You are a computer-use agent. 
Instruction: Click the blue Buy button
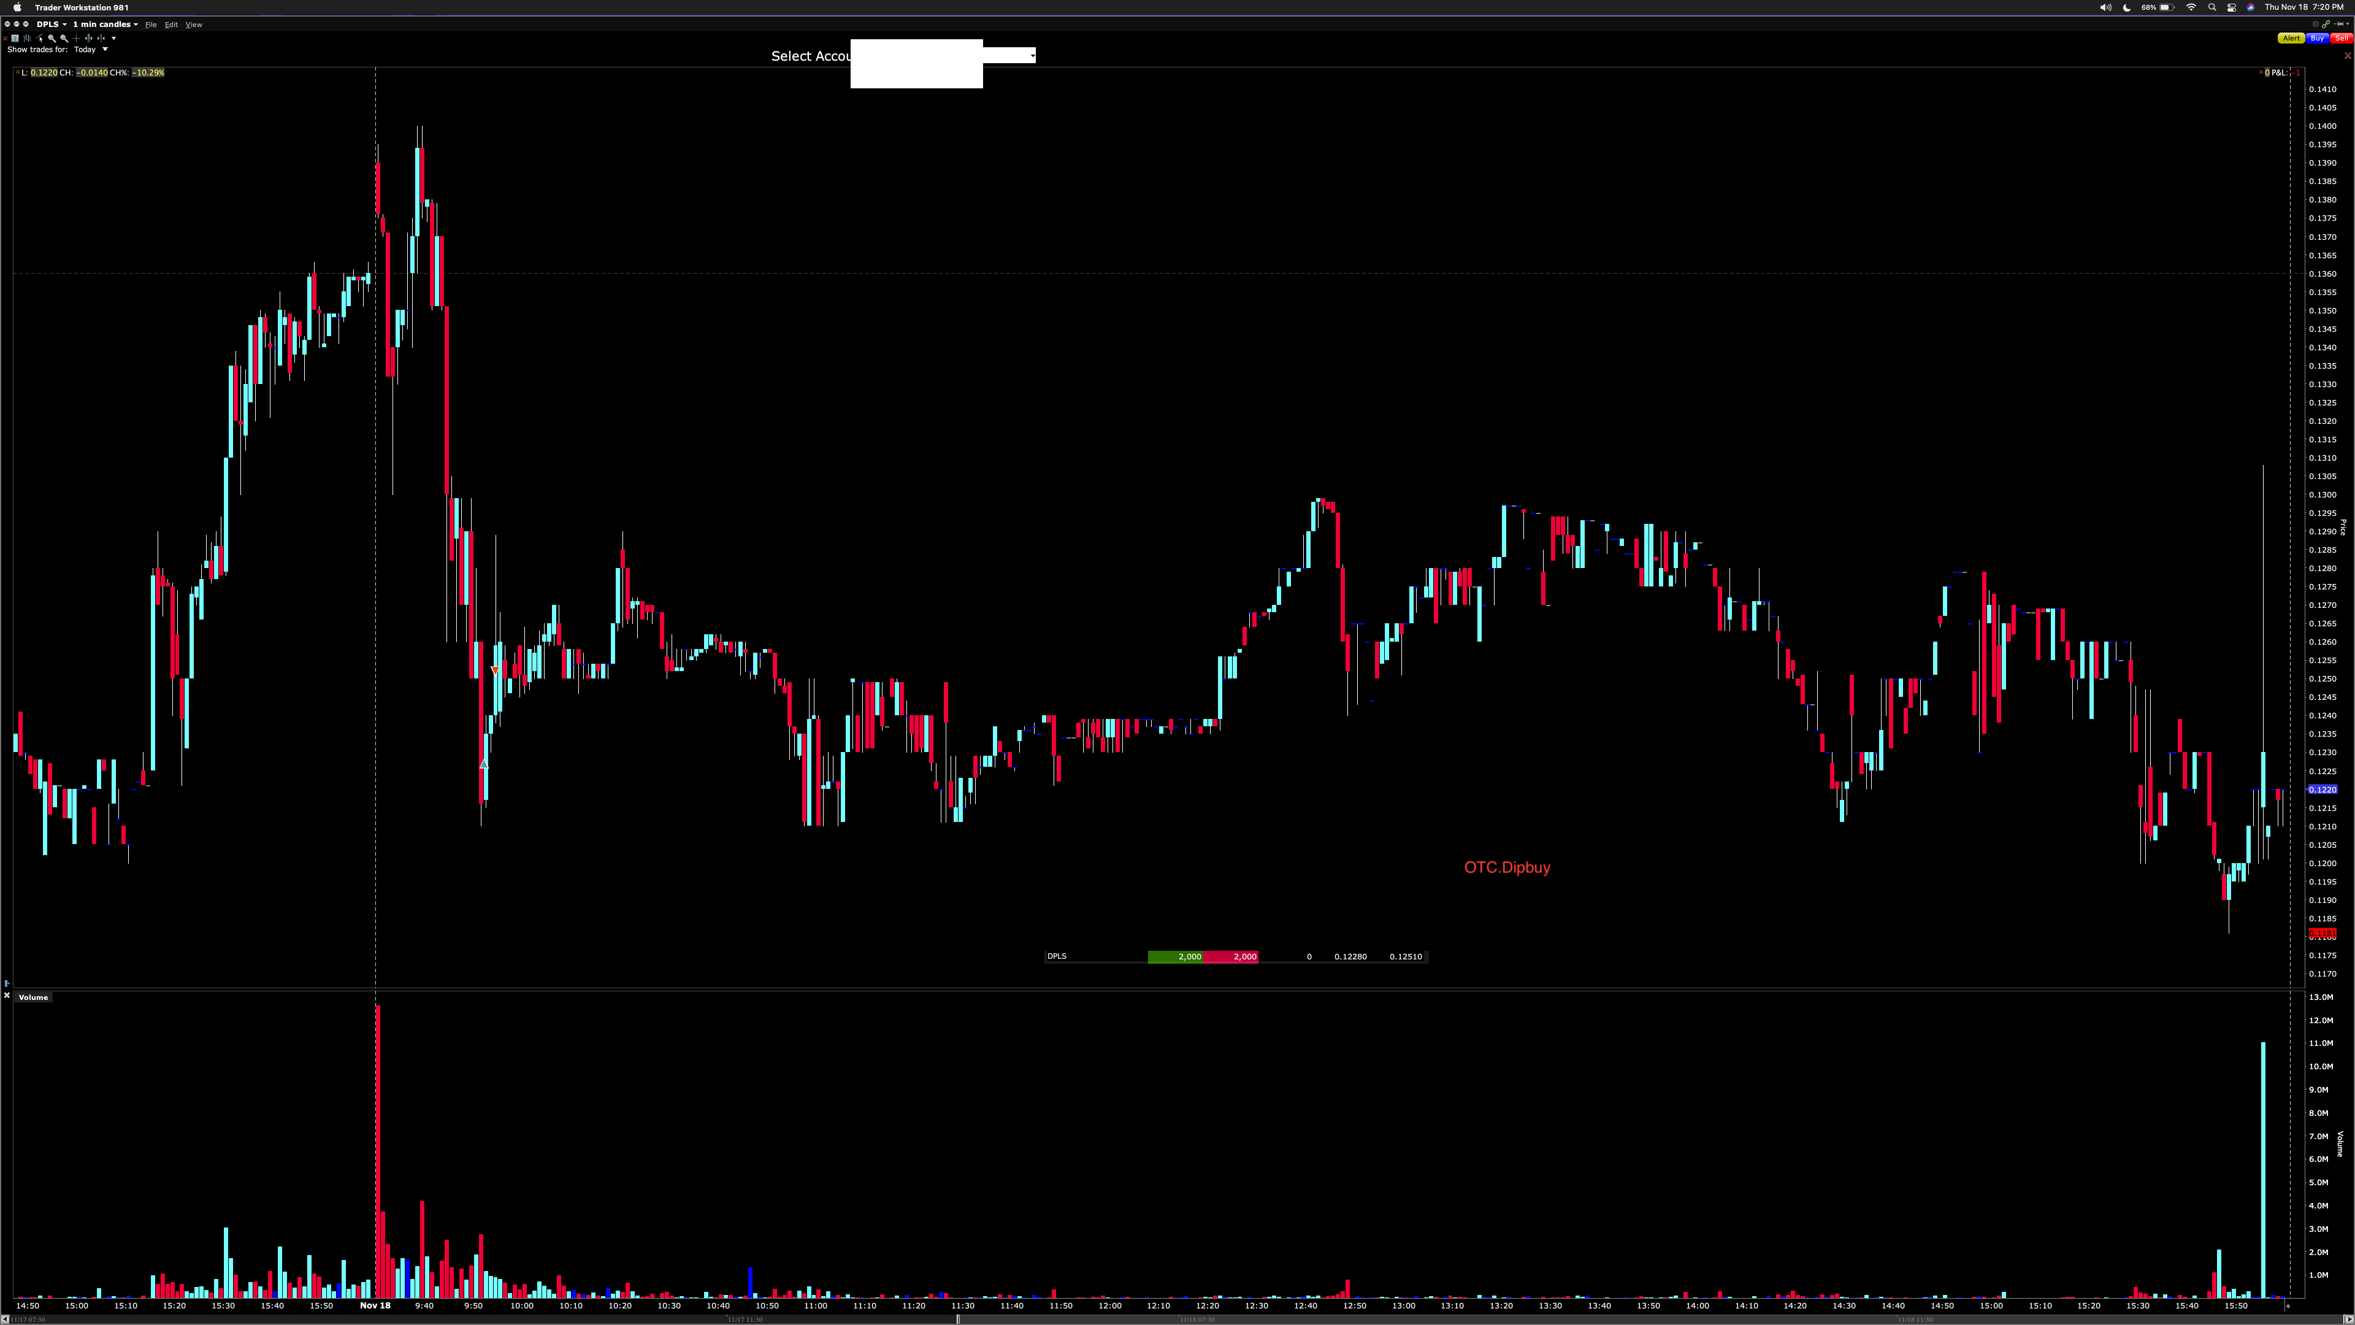[x=2316, y=39]
